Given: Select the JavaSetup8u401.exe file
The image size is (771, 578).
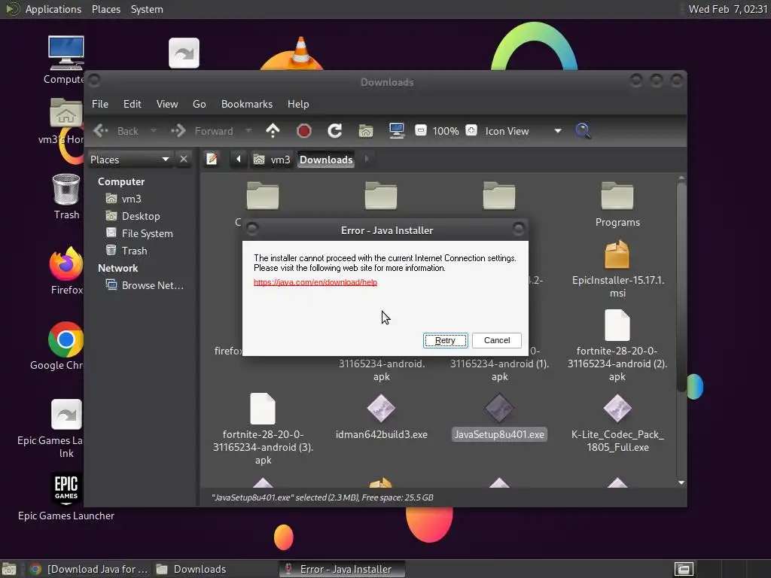Looking at the screenshot, I should (499, 417).
